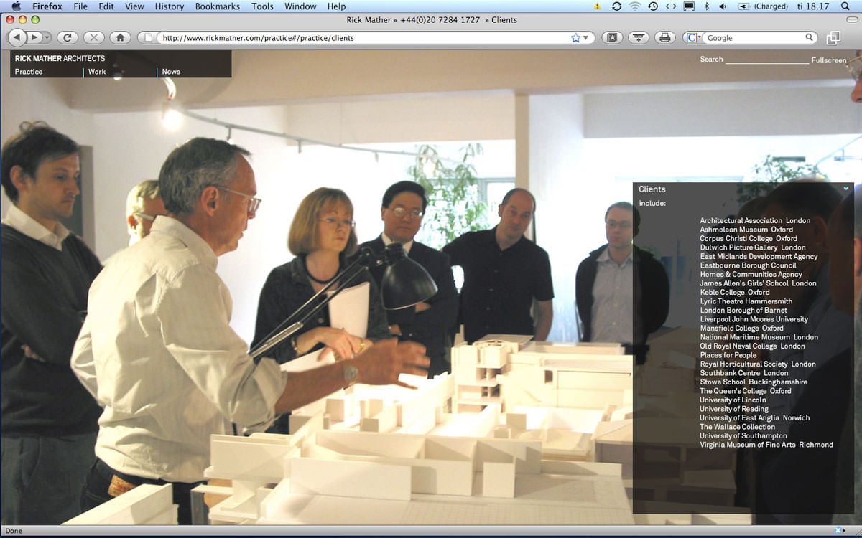This screenshot has width=862, height=538.
Task: Click the Stop loading button
Action: point(93,37)
